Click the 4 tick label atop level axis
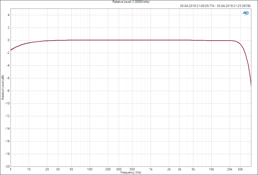Viewport: 258px width, 175px height. click(x=8, y=15)
